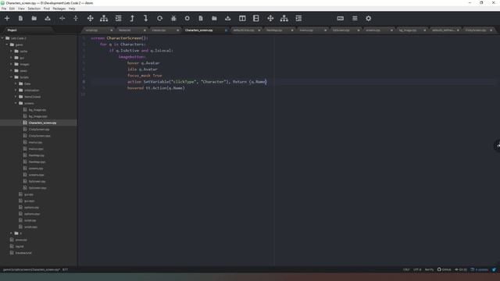
Task: Expand the Data folder arrow
Action: 16,84
